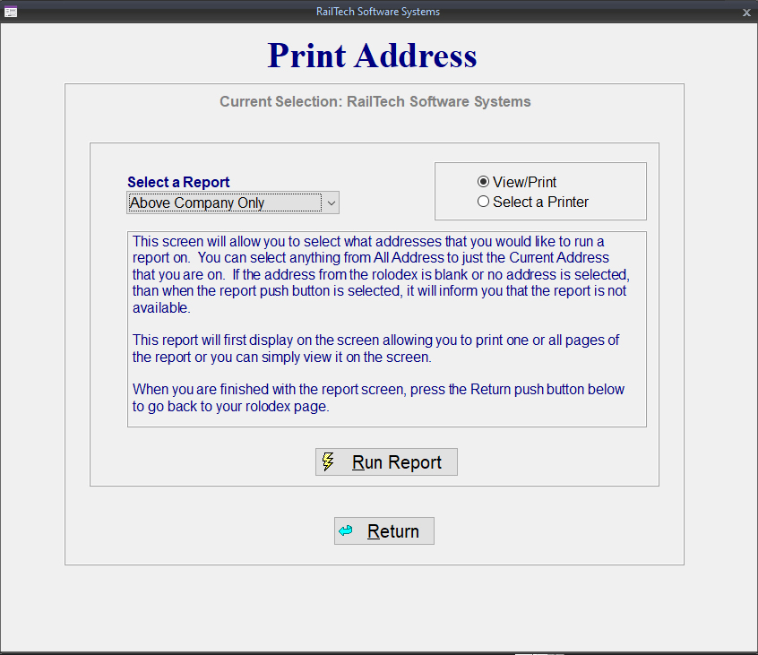This screenshot has width=758, height=655.
Task: Open the "Above Company Only" report dropdown
Action: [x=224, y=203]
